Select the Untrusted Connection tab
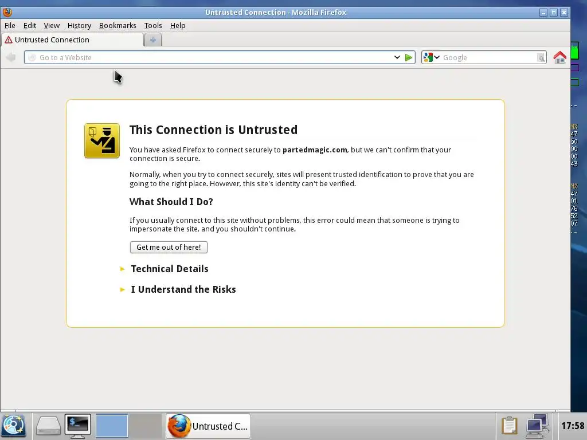 pyautogui.click(x=72, y=40)
